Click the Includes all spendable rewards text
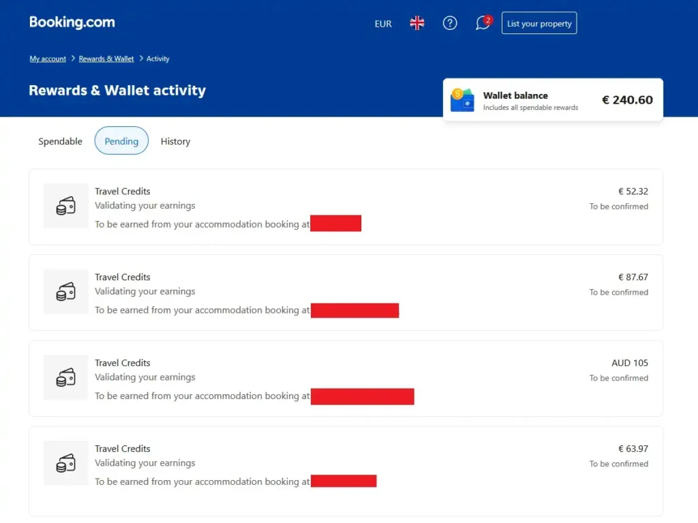The height and width of the screenshot is (523, 698). pyautogui.click(x=530, y=107)
